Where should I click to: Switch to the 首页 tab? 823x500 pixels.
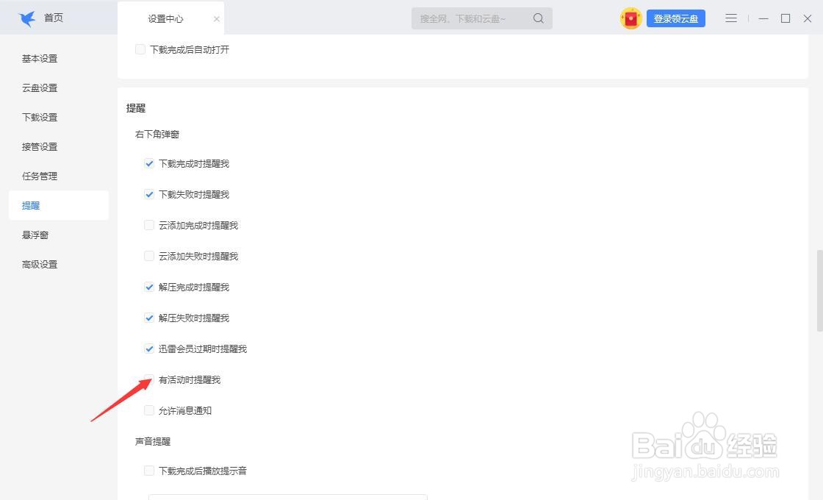(52, 17)
